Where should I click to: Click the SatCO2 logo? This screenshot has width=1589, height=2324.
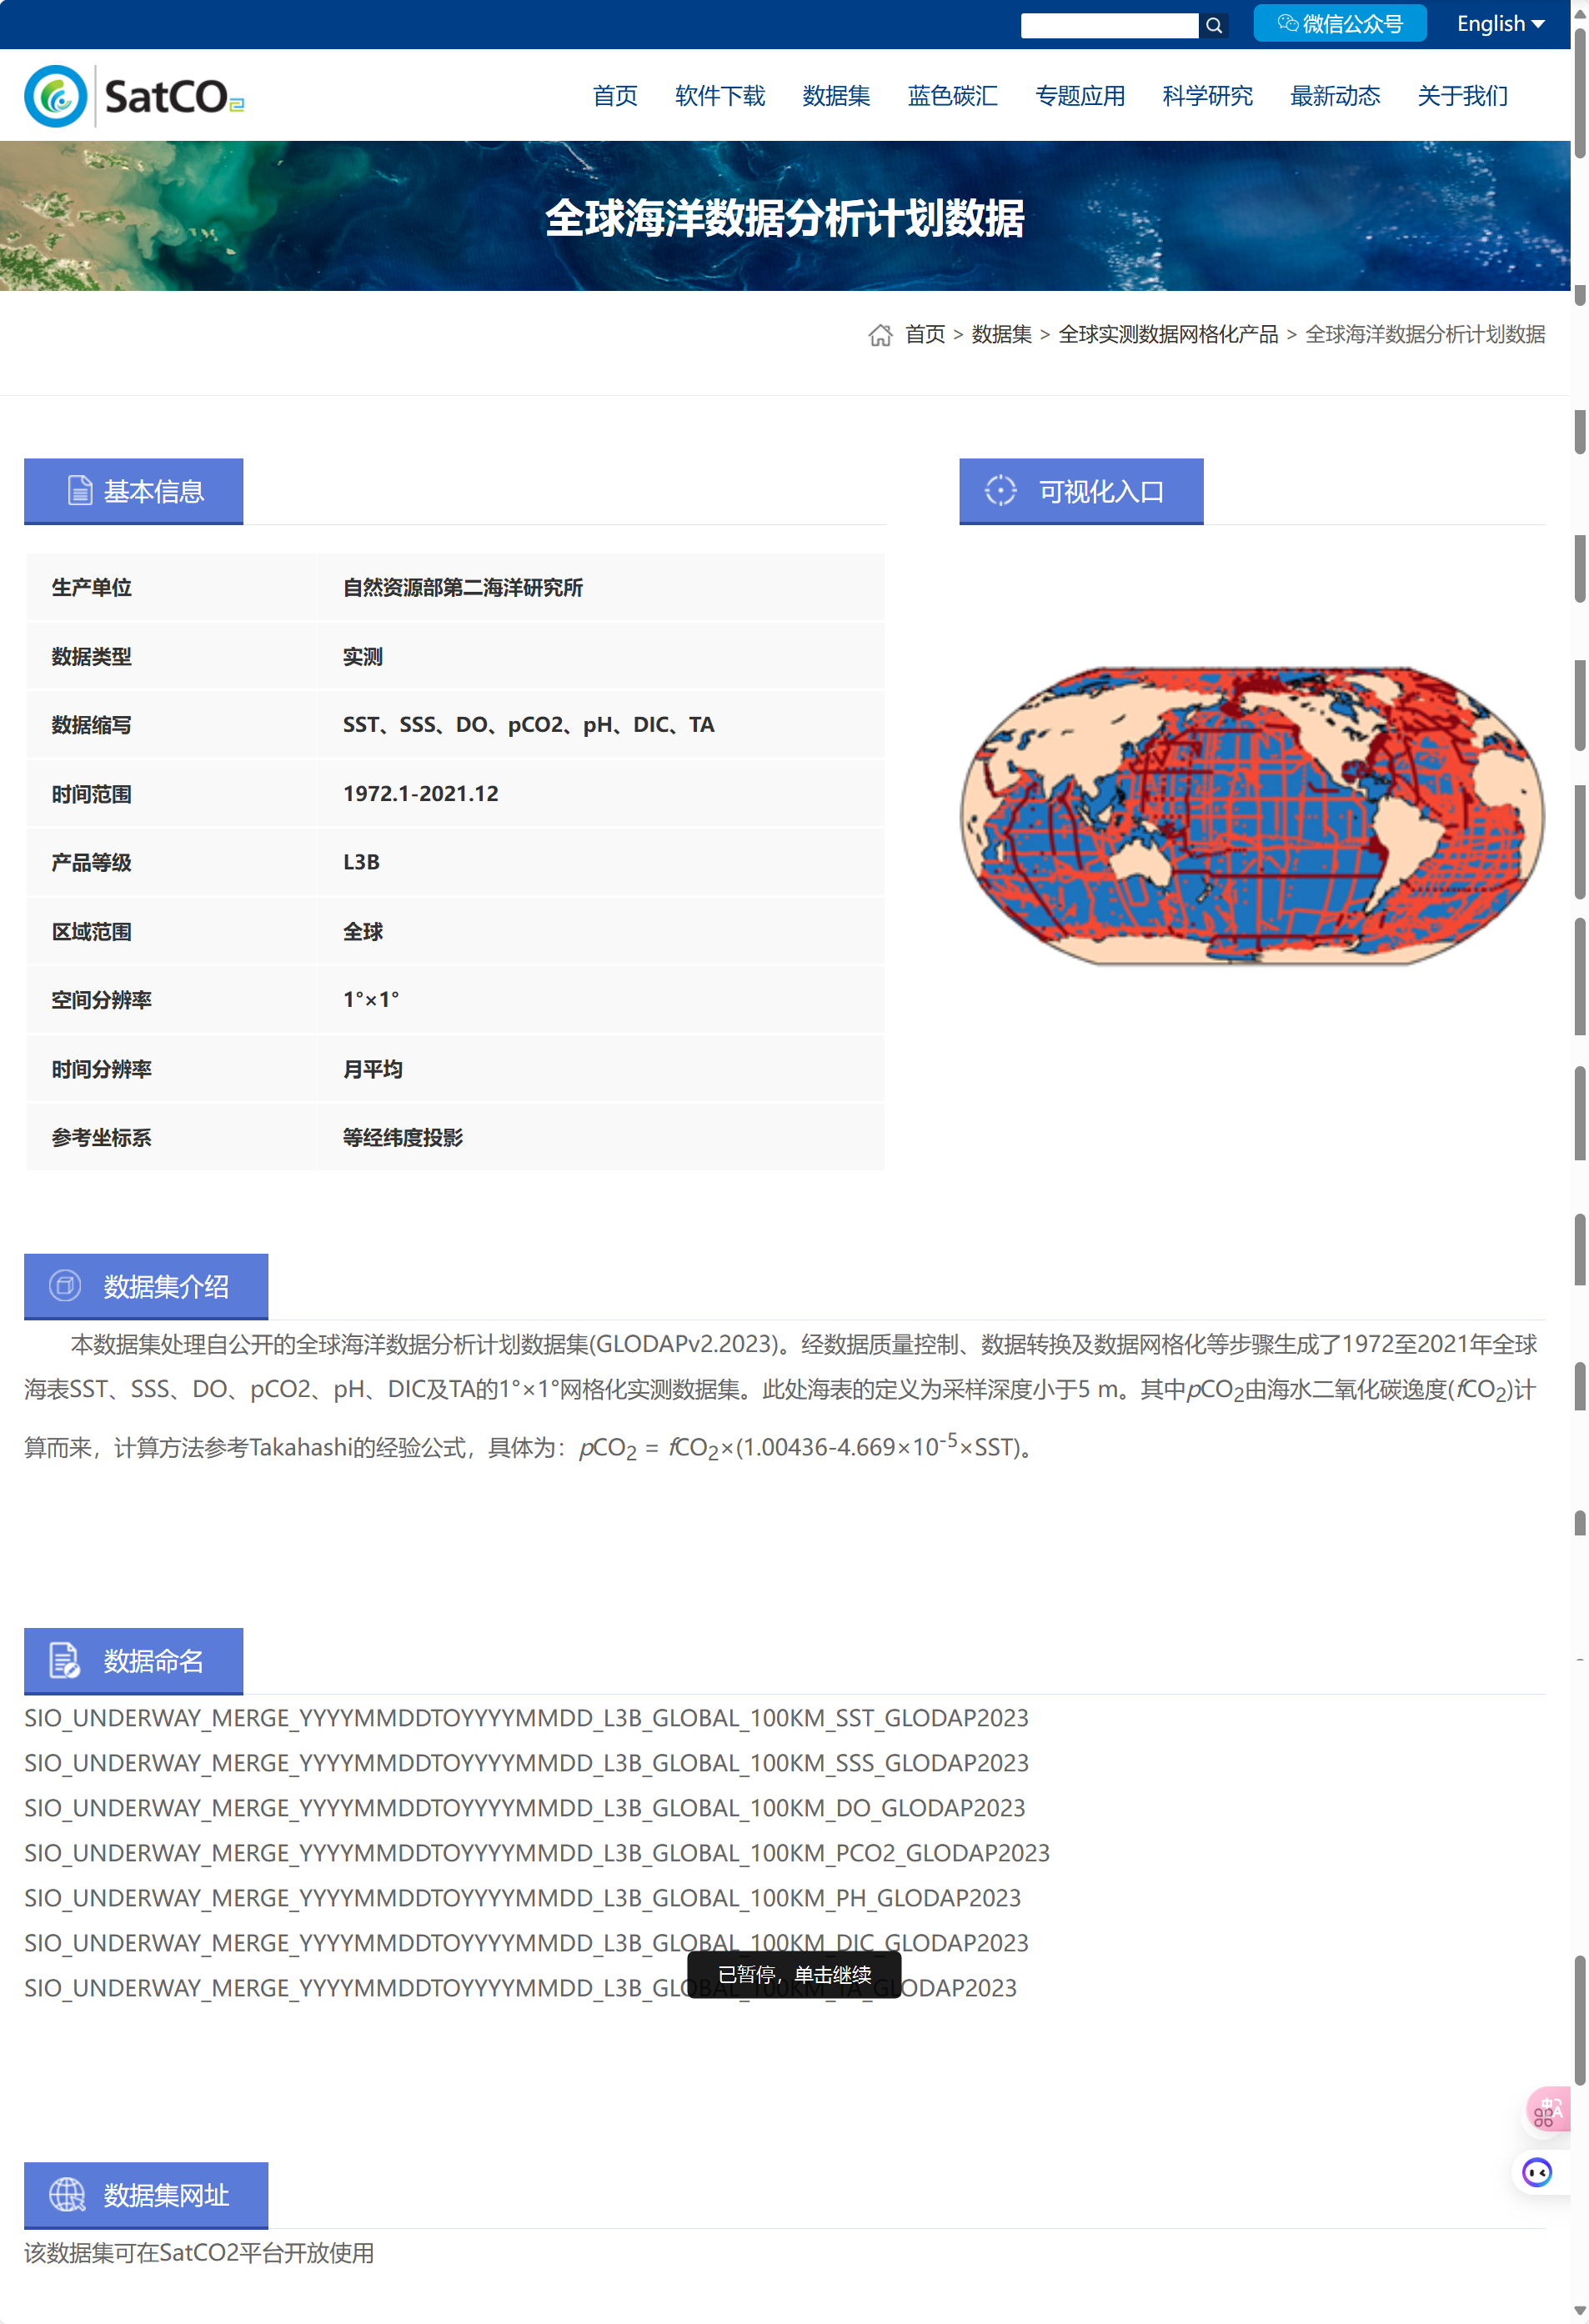point(135,95)
